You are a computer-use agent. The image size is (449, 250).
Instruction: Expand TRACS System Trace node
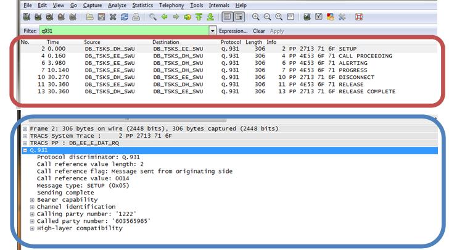click(25, 136)
